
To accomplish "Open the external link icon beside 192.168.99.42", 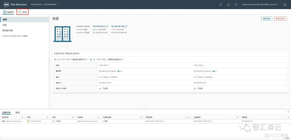I will 107,26.
